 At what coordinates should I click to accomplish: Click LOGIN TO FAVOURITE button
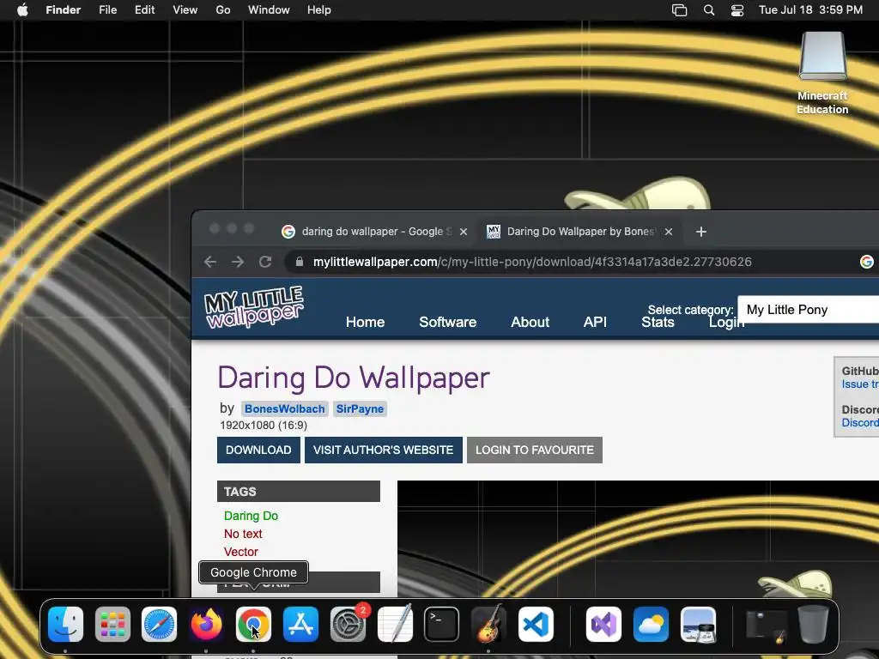(534, 450)
